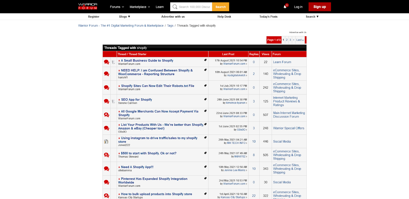
Task: Click the Warrior Forum logo
Action: (x=88, y=6)
